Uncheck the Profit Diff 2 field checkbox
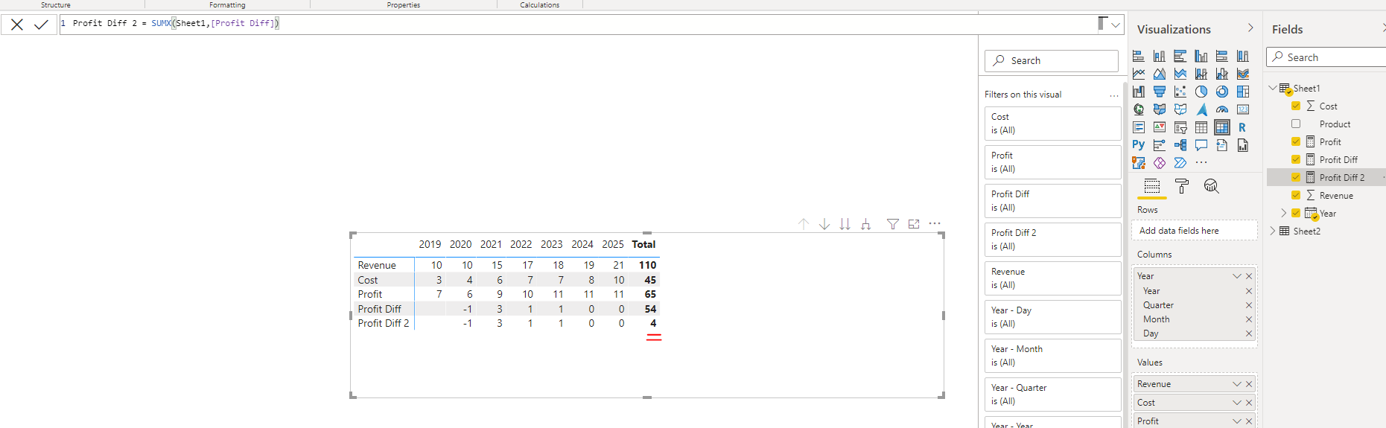The width and height of the screenshot is (1386, 428). [x=1296, y=177]
